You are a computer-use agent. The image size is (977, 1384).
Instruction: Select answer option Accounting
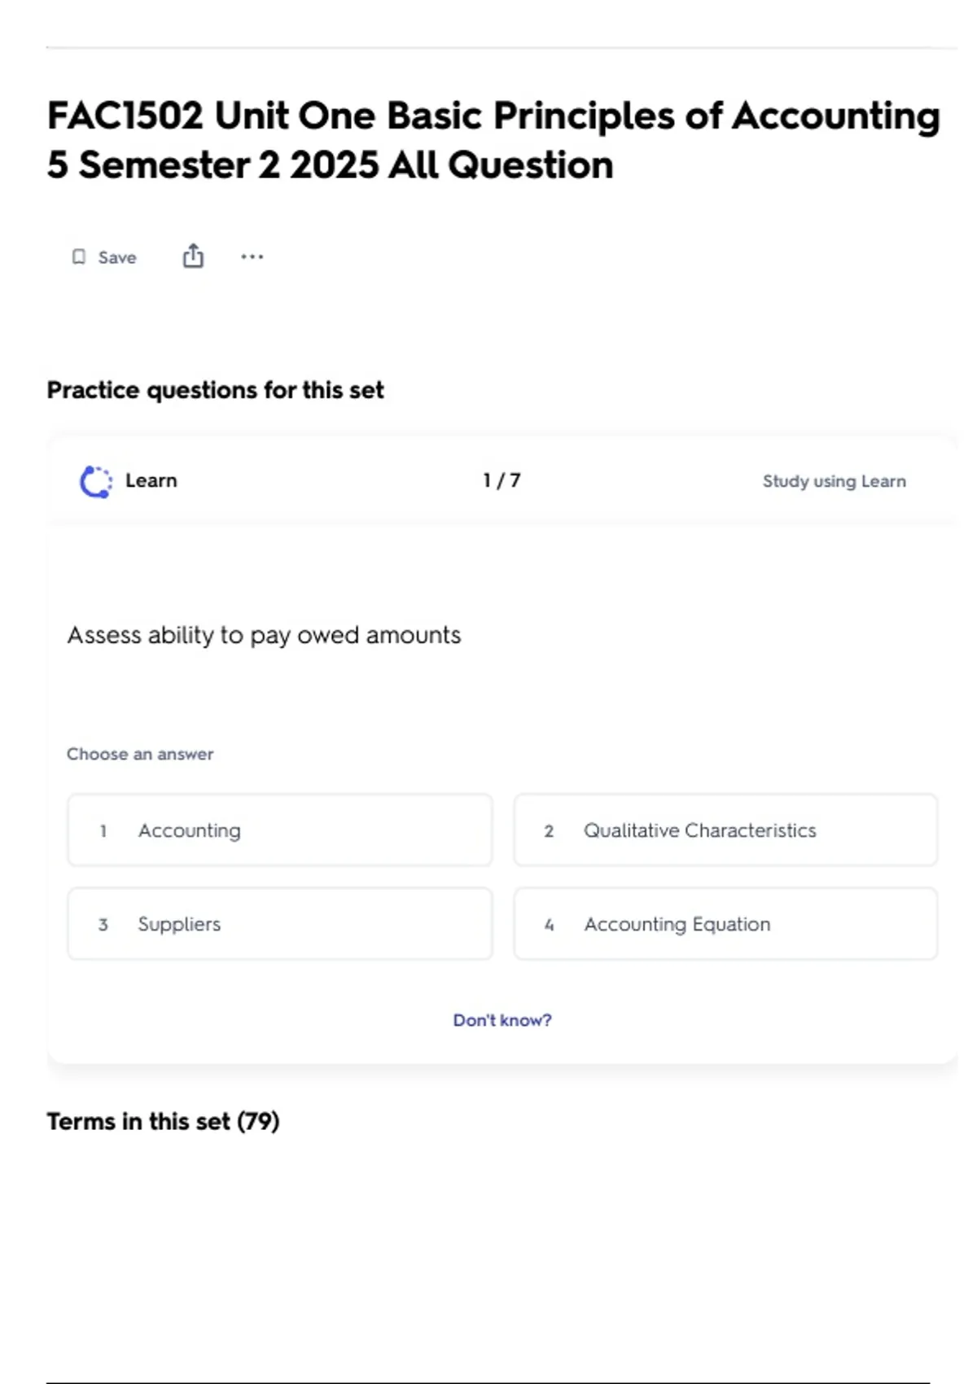pos(279,830)
